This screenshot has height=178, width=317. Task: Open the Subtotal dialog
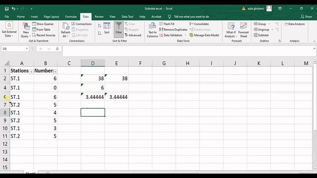[x=261, y=35]
